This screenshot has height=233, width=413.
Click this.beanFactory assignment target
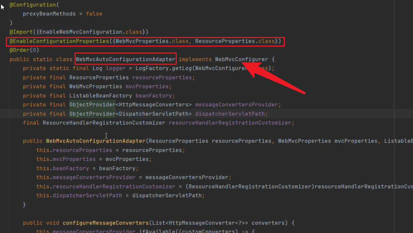tap(63, 168)
